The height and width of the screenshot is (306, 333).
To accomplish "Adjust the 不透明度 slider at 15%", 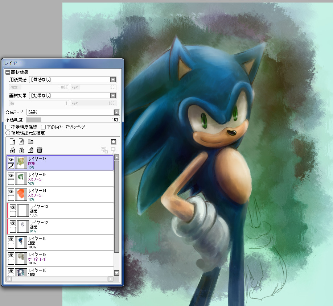I will (x=73, y=120).
